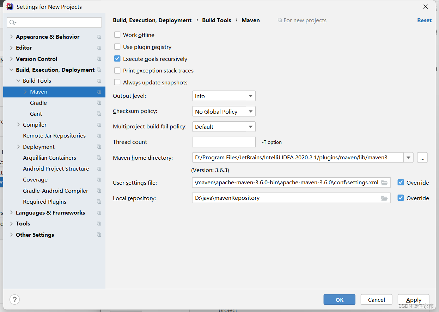This screenshot has width=439, height=312.
Task: Click folder icon in Local repository field
Action: click(x=384, y=198)
